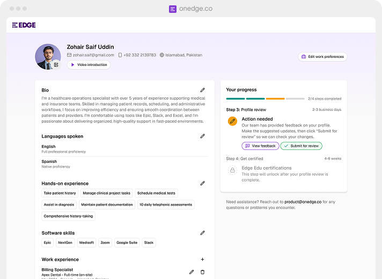Click the Edge logo in header
The height and width of the screenshot is (279, 382).
[24, 25]
